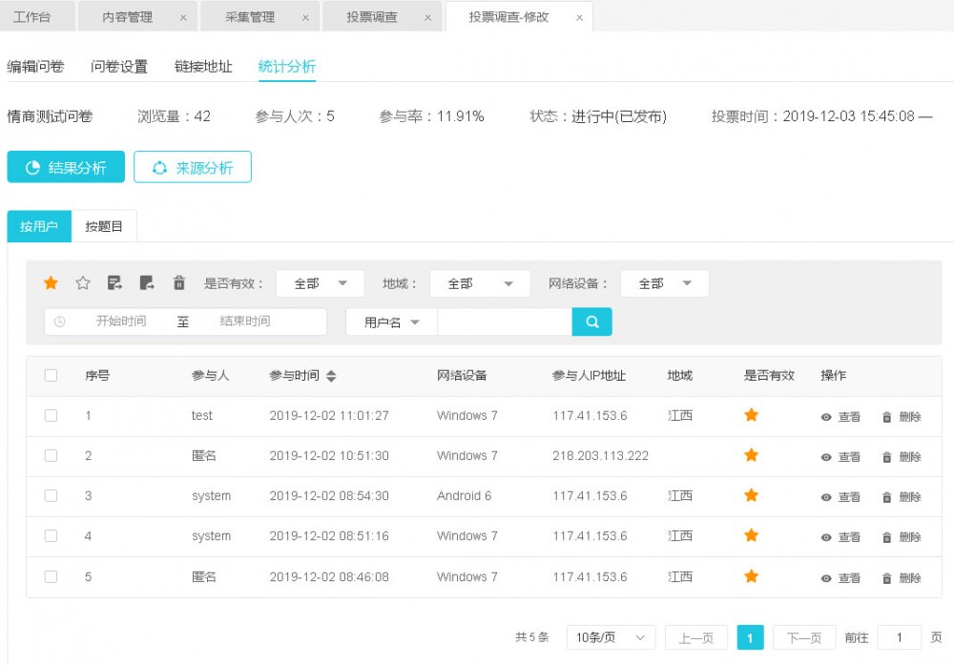Click the export selected records icon
This screenshot has height=665, width=954.
point(114,281)
